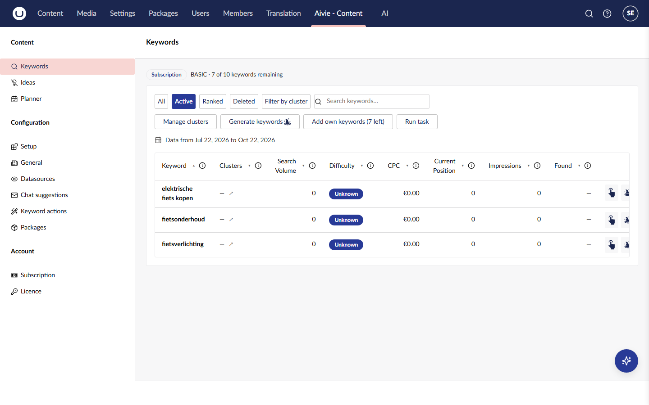Show All keywords filter
Image resolution: width=649 pixels, height=405 pixels.
pyautogui.click(x=161, y=101)
